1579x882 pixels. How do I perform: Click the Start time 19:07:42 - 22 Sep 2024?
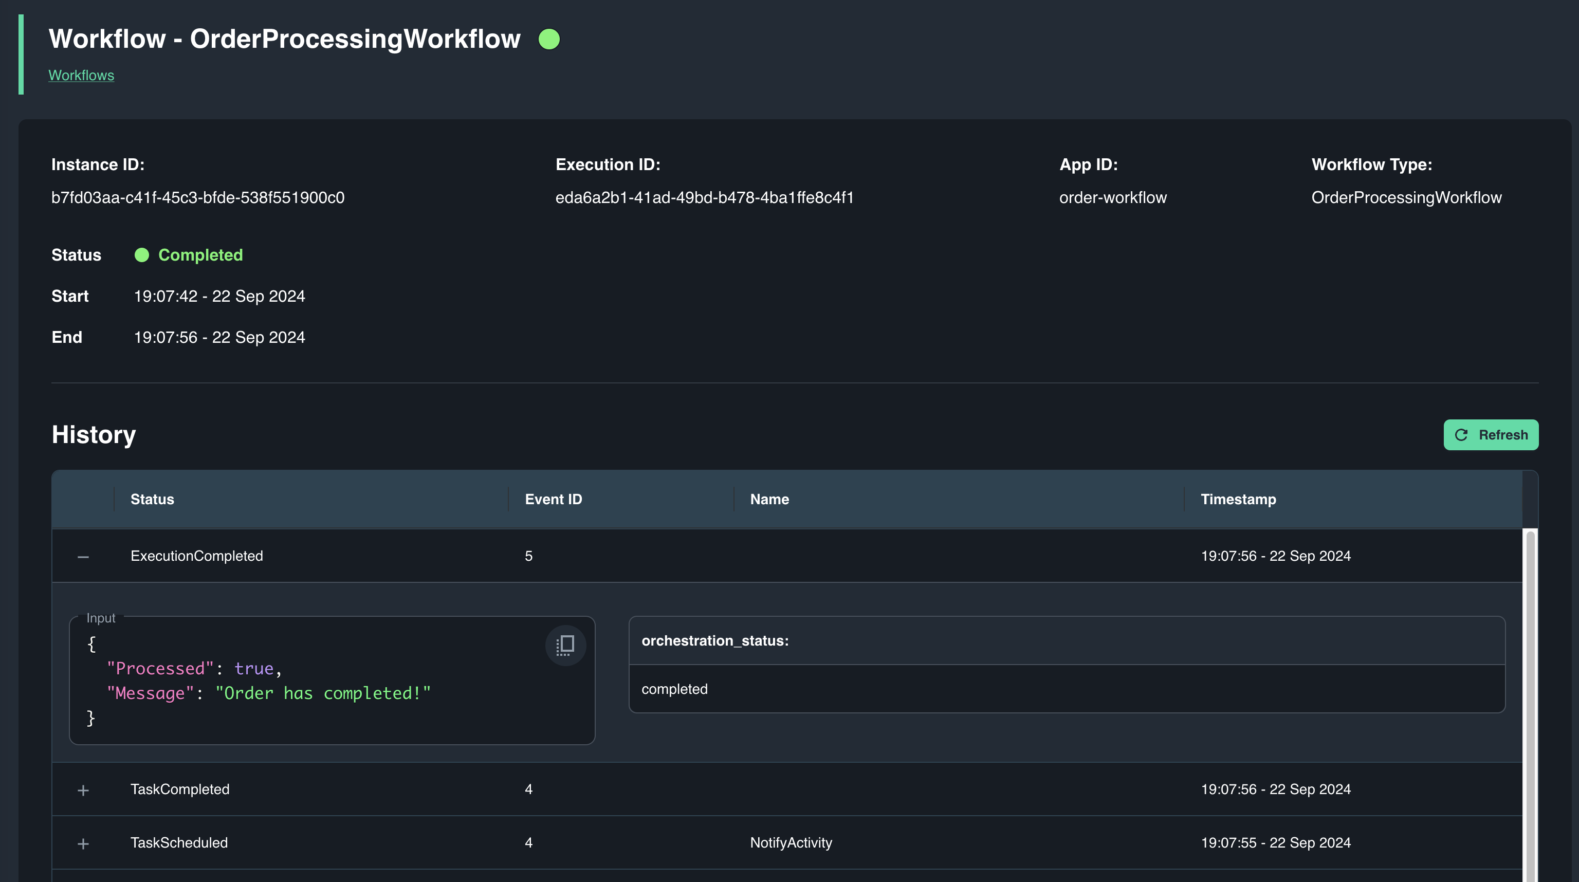click(219, 296)
